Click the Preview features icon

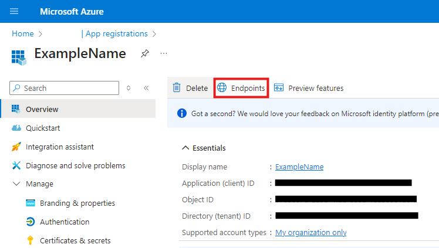pos(279,87)
